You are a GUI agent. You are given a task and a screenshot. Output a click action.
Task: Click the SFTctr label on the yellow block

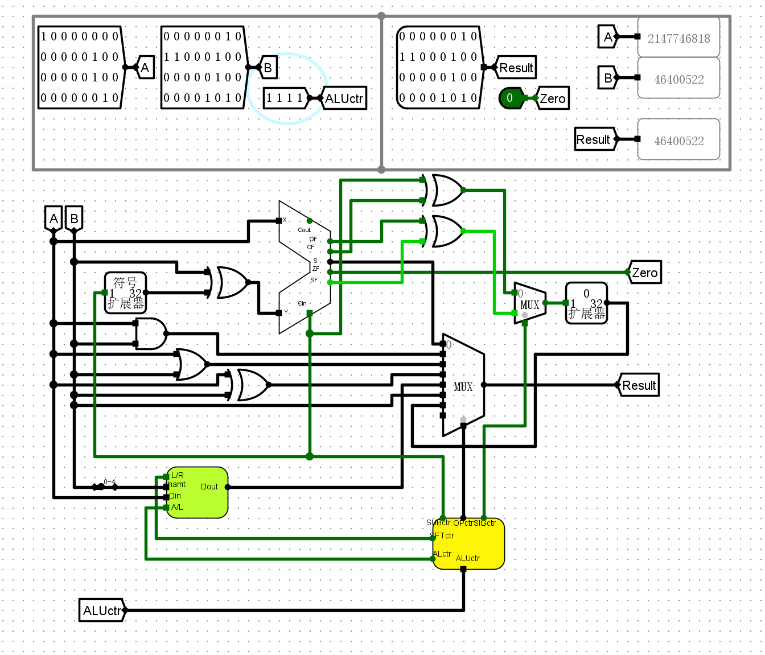tap(443, 535)
